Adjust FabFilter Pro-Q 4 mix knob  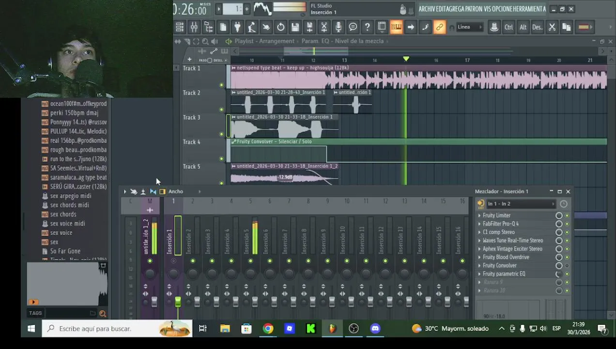[559, 224]
